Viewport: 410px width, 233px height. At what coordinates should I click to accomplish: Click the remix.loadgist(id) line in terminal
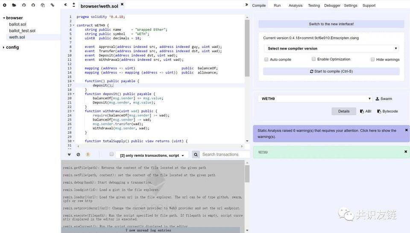pos(111,189)
